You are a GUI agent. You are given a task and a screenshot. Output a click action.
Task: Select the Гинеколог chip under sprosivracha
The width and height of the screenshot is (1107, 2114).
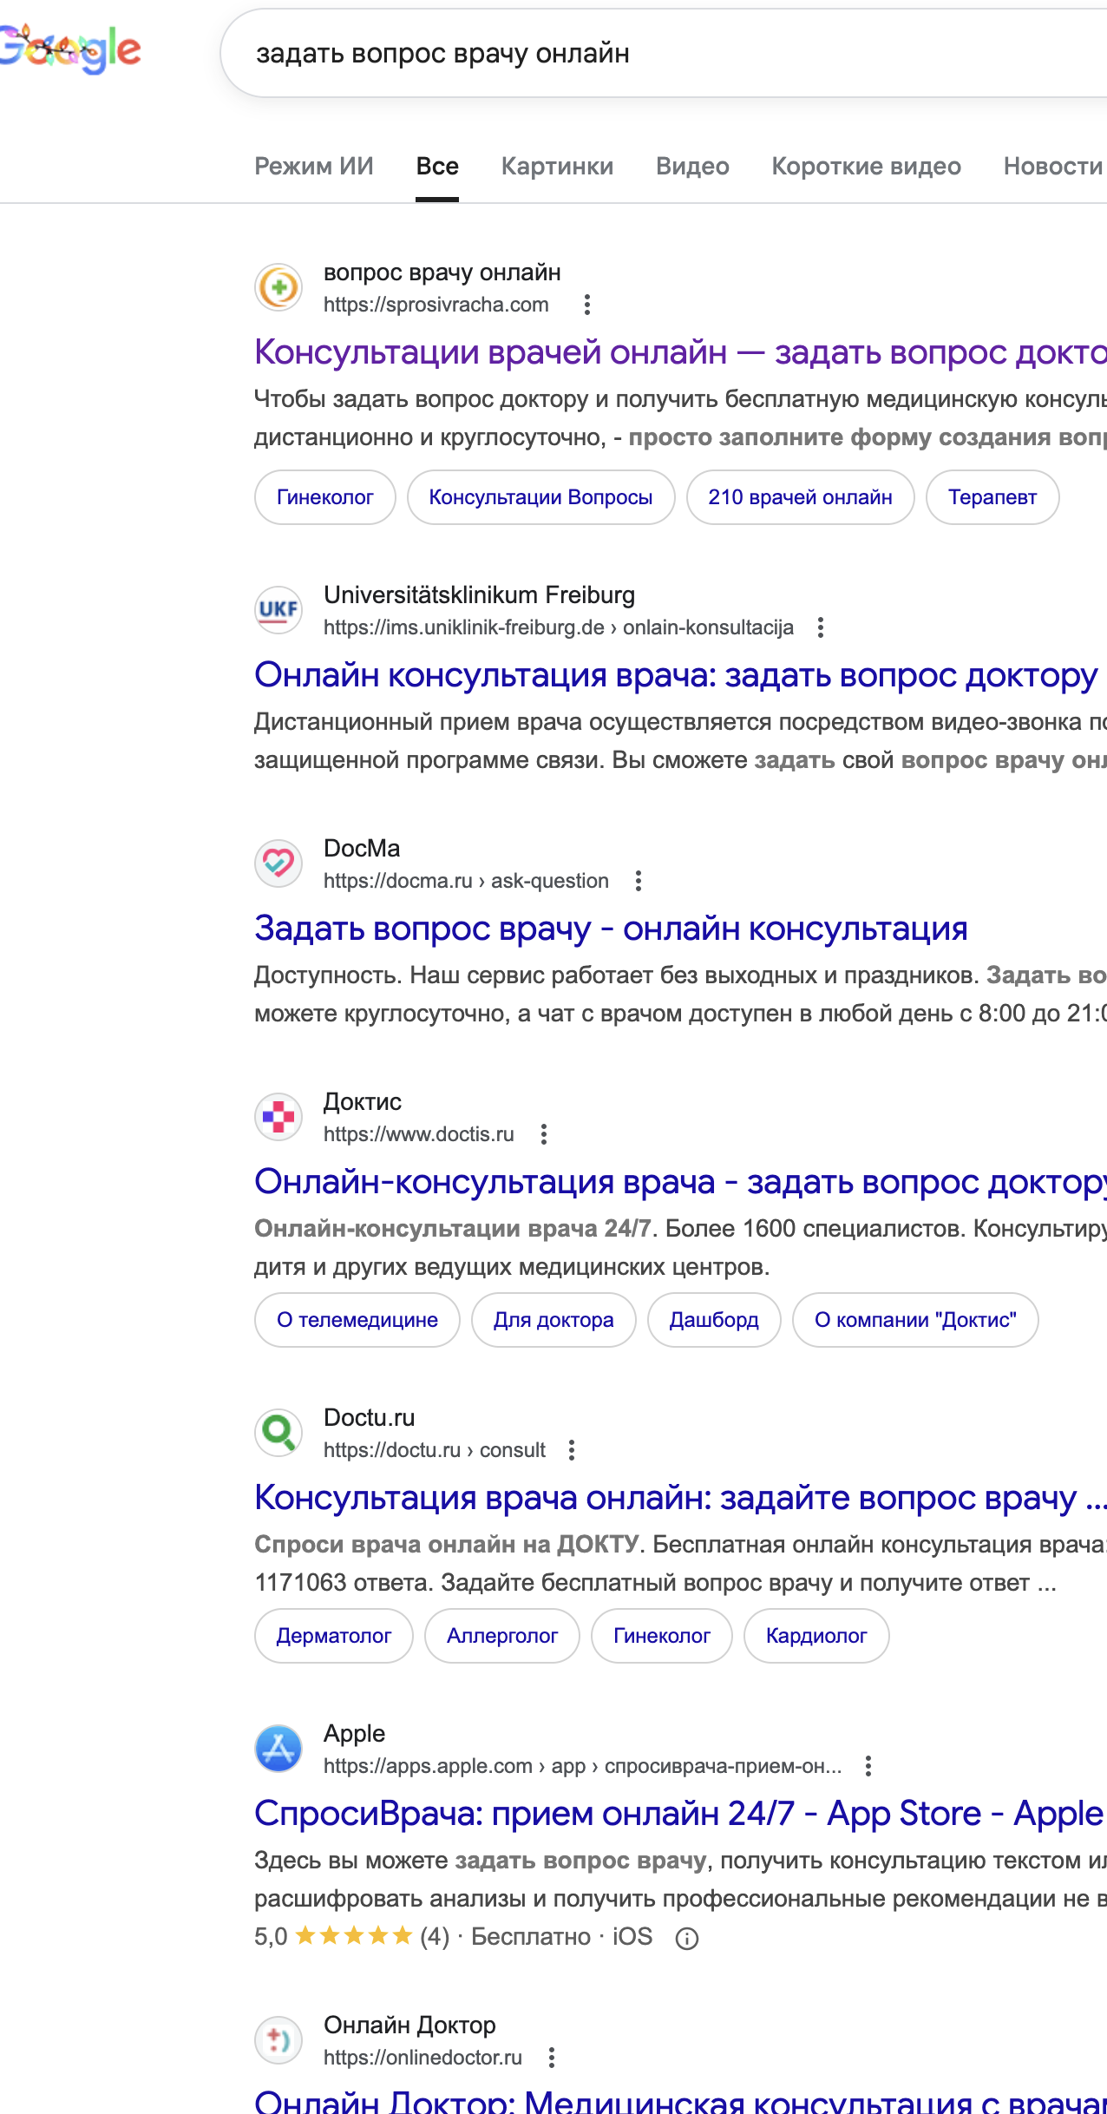[324, 497]
